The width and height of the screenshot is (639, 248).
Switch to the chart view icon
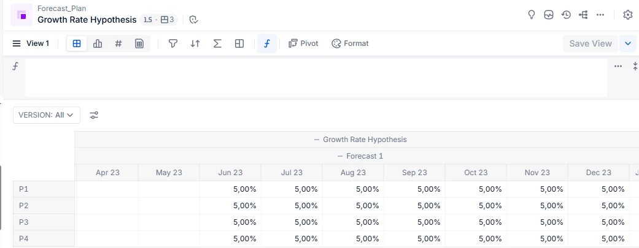[98, 43]
